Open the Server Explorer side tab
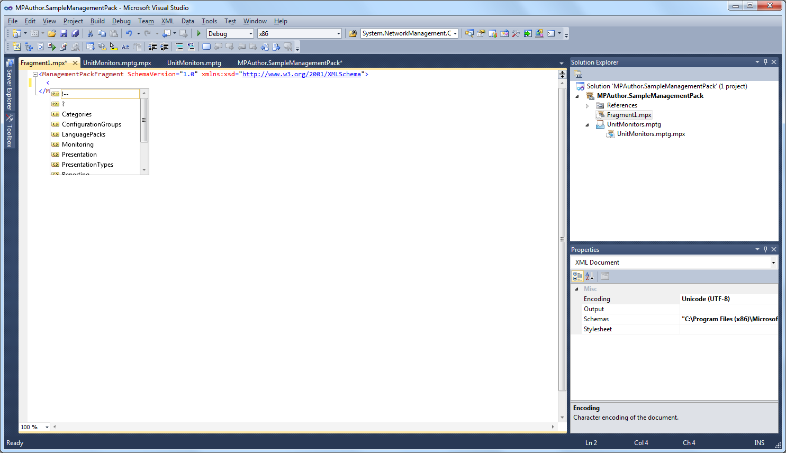The width and height of the screenshot is (786, 453). pos(10,84)
